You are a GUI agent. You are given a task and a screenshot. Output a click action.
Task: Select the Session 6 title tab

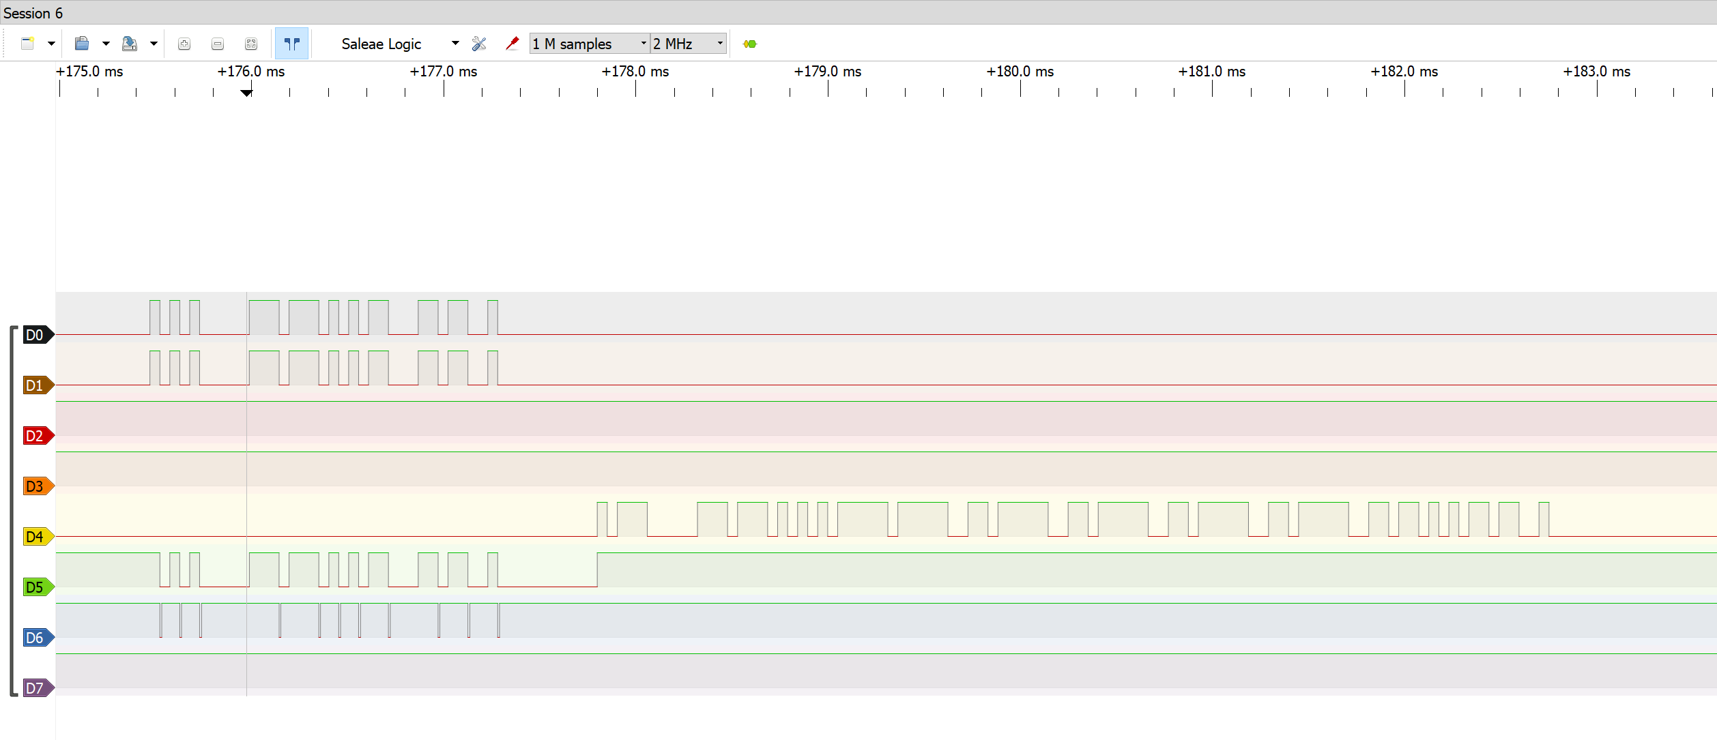pos(33,13)
